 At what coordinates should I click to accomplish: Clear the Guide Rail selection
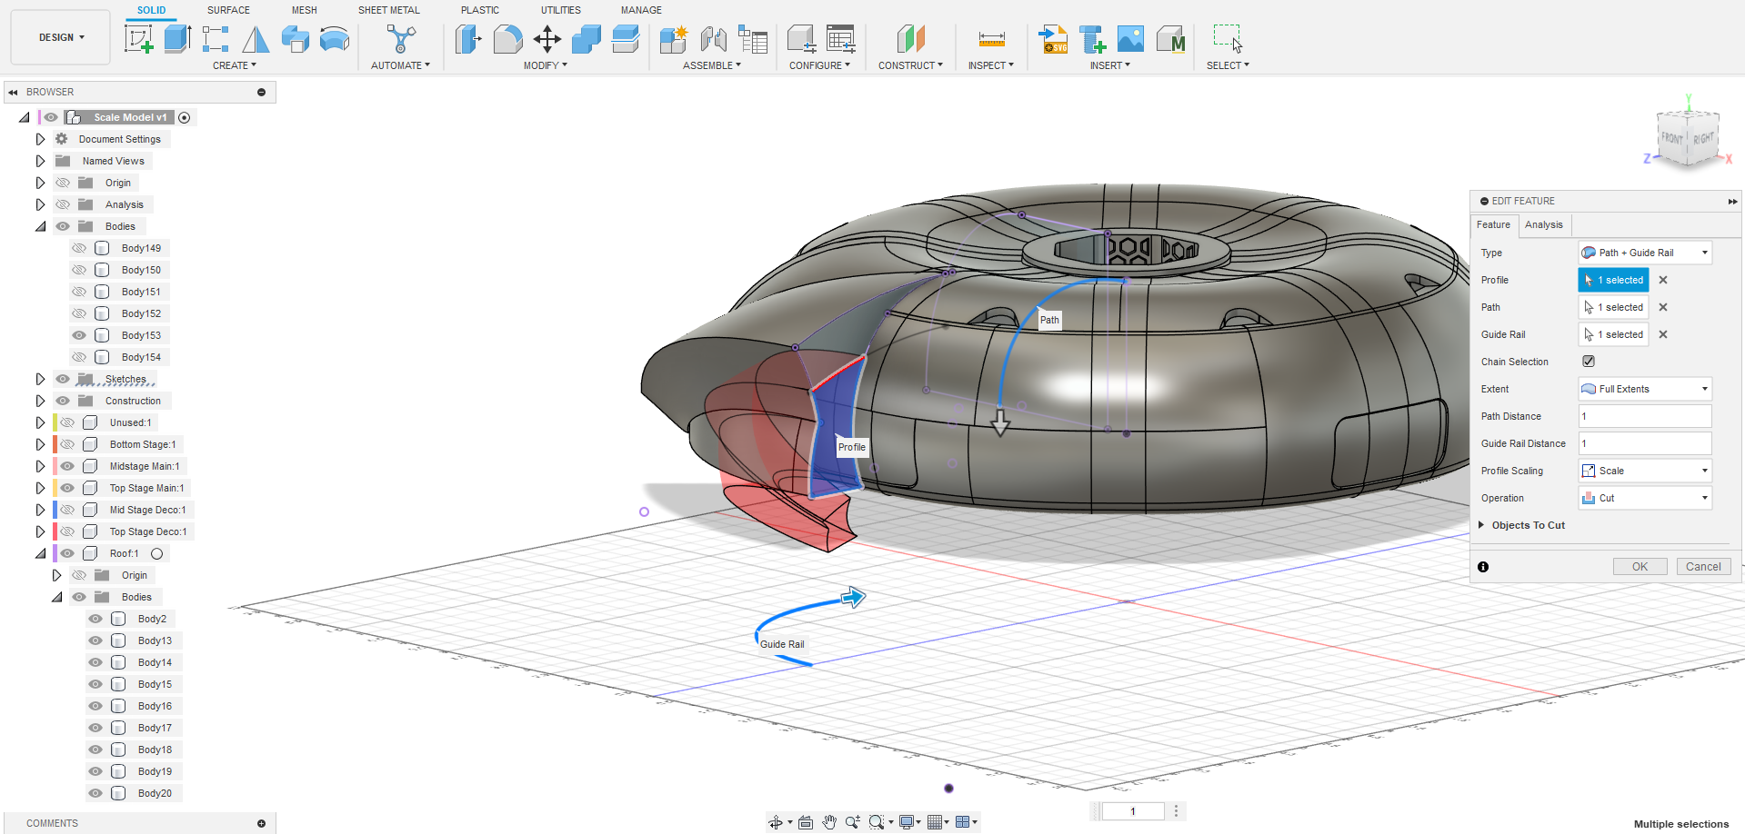pyautogui.click(x=1663, y=334)
